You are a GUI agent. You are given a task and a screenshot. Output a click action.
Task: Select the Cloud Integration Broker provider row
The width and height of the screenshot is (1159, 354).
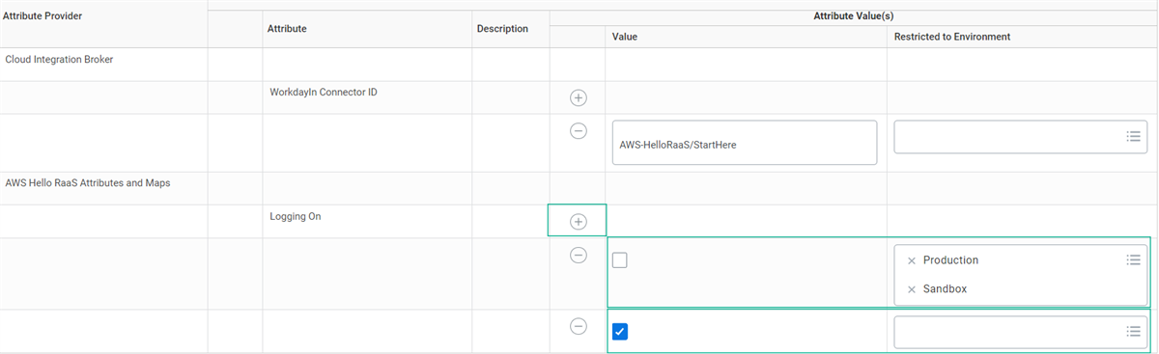(x=59, y=59)
